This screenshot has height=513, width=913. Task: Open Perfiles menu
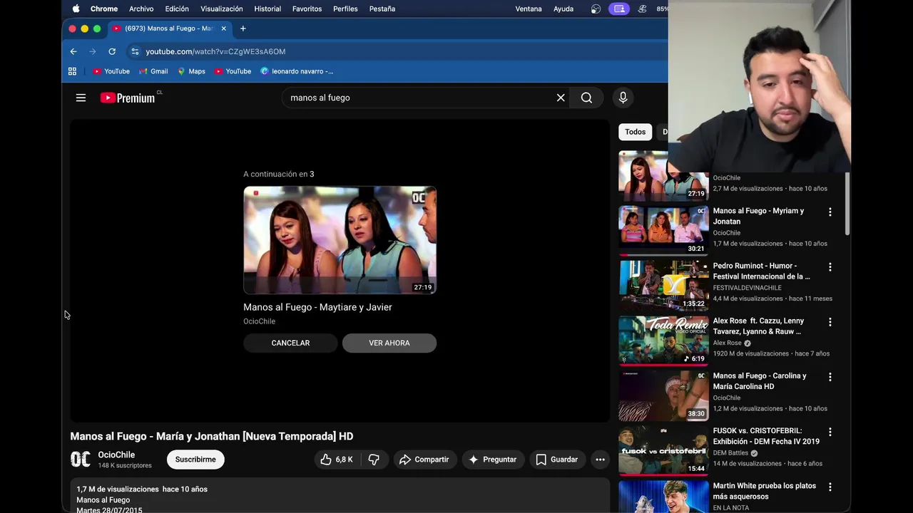tap(346, 9)
